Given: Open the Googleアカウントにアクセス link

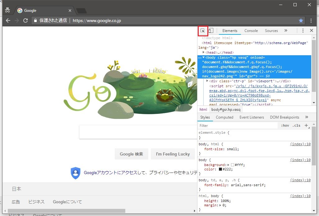Looking at the screenshot, I should tap(111, 173).
